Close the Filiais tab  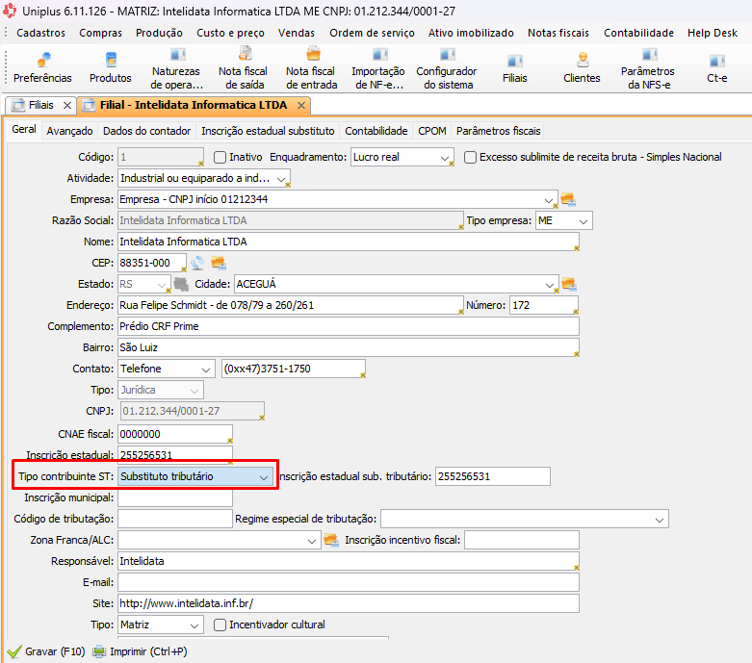pyautogui.click(x=67, y=106)
